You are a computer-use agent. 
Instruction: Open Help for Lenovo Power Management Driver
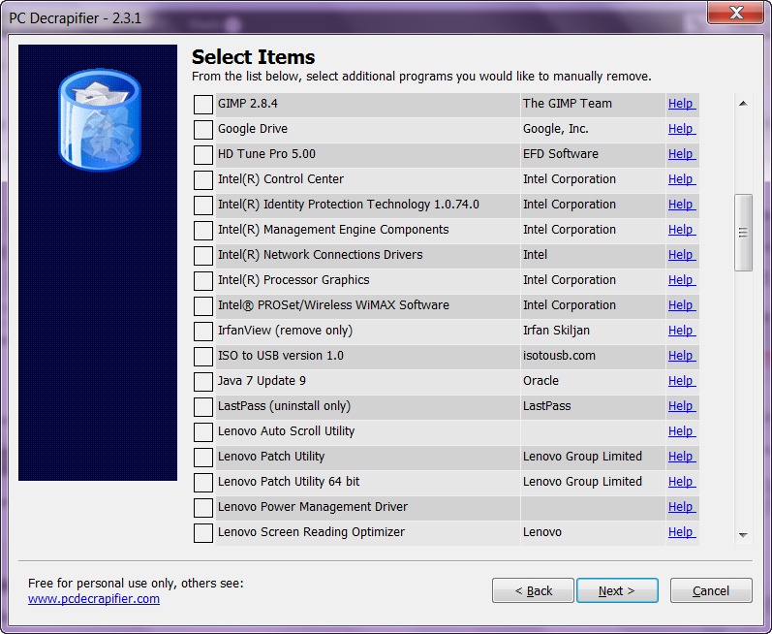pos(681,506)
